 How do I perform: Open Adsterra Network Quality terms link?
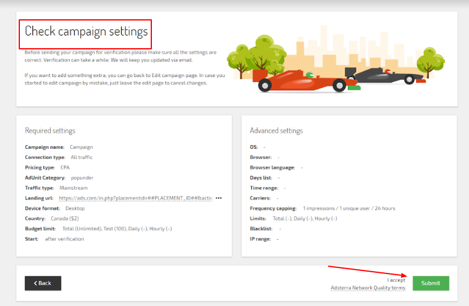click(x=368, y=288)
